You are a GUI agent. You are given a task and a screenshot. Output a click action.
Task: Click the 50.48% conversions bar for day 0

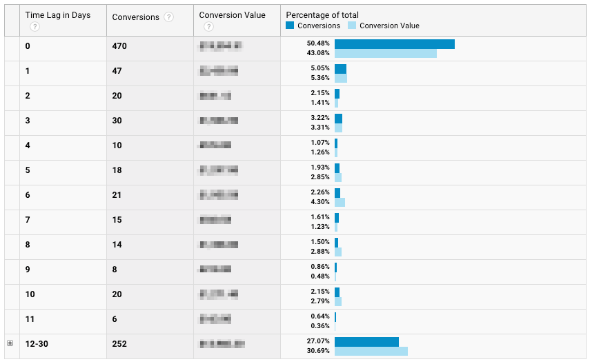394,44
